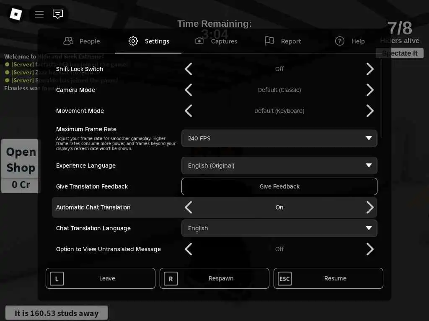Click right arrow for Option to View Untranslated Message
Viewport: 429px width, 321px height.
(370, 249)
